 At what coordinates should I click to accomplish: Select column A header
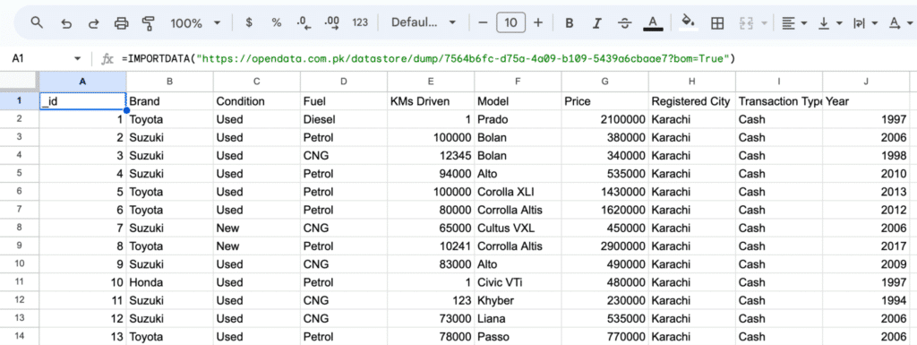pyautogui.click(x=82, y=82)
